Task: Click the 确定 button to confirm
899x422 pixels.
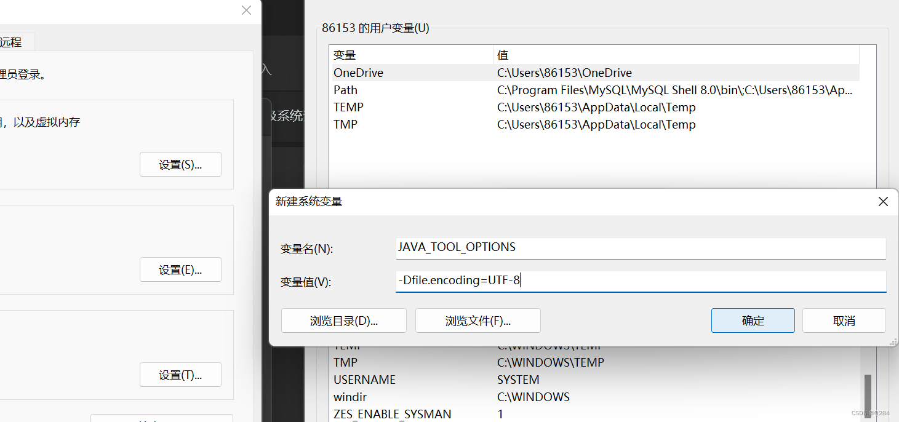Action: (753, 320)
